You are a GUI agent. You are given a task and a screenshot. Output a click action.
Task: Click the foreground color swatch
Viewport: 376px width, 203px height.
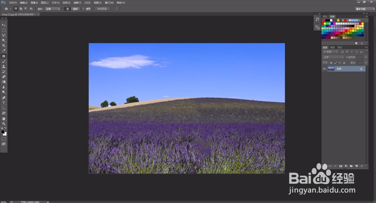3,132
